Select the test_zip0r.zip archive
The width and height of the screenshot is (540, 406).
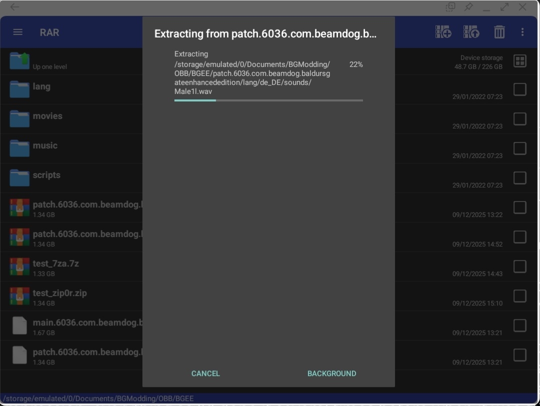coord(59,293)
